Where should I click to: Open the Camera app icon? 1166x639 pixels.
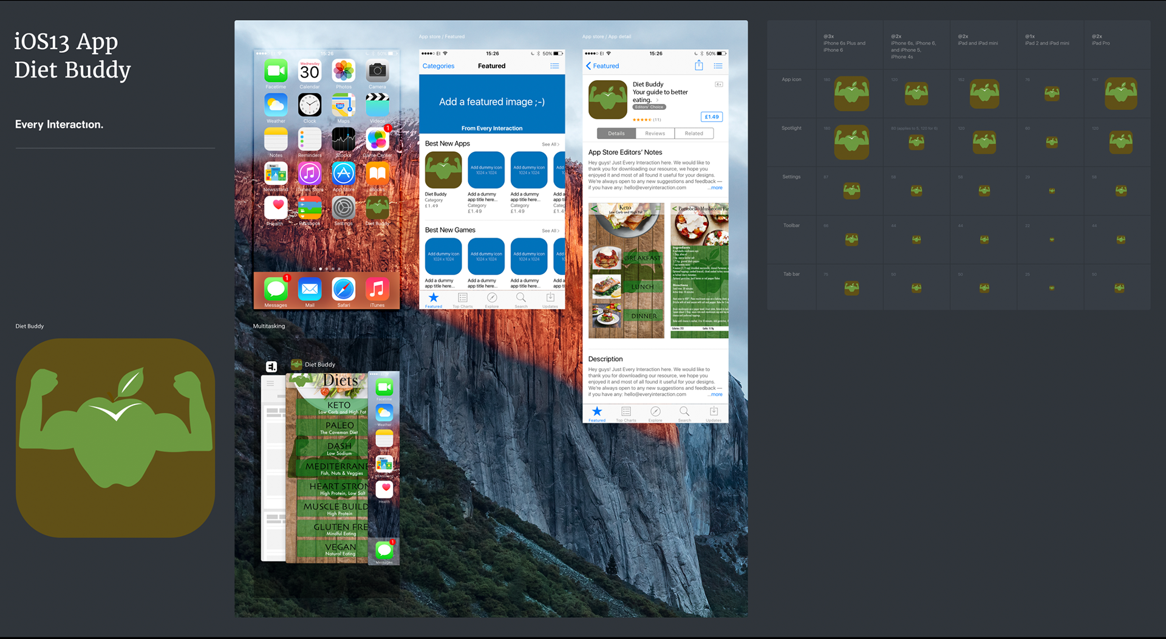[377, 71]
